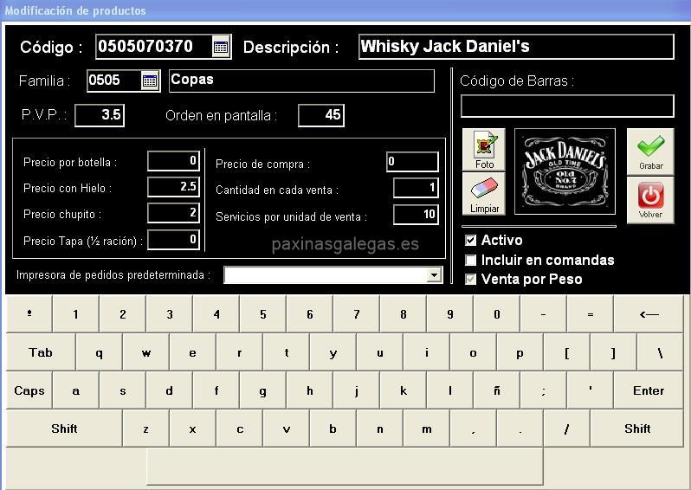Screen dimensions: 691x490
Task: Focus the Precio de compra field
Action: (412, 162)
